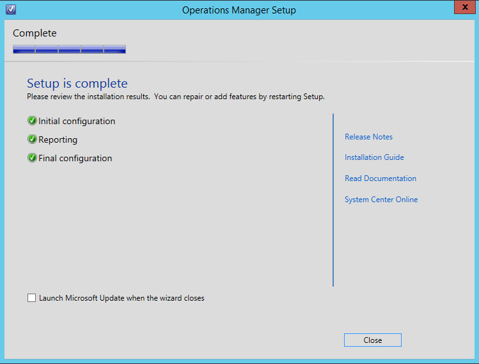Viewport: 479px width, 364px height.
Task: Select the Final configuration text
Action: (x=75, y=158)
